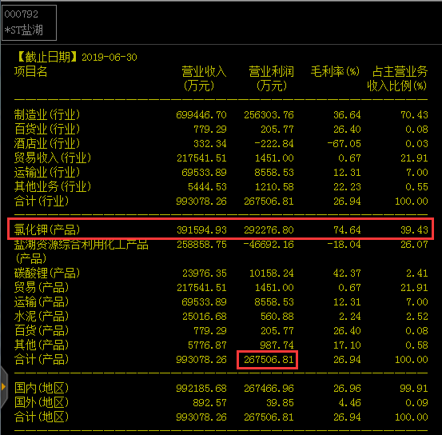Click the 占主营业务收入比例 column header
This screenshot has height=435, width=442.
tap(397, 78)
